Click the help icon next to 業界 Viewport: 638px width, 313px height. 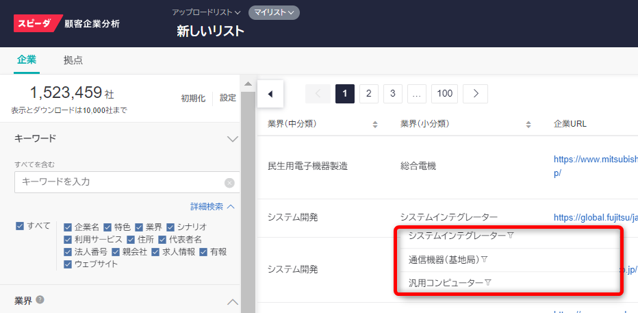(40, 299)
